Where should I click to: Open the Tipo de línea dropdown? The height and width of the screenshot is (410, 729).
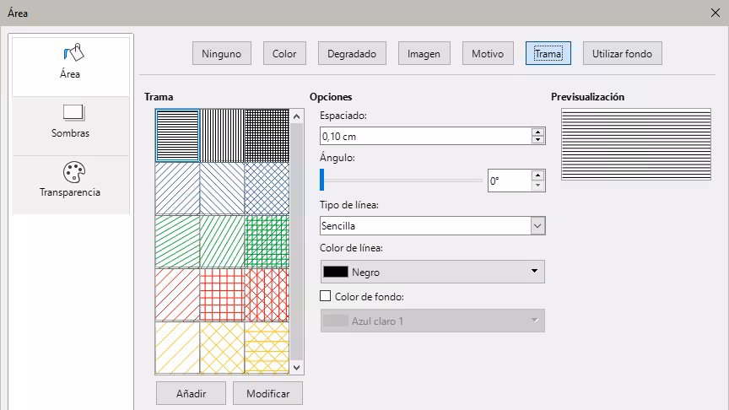(538, 226)
